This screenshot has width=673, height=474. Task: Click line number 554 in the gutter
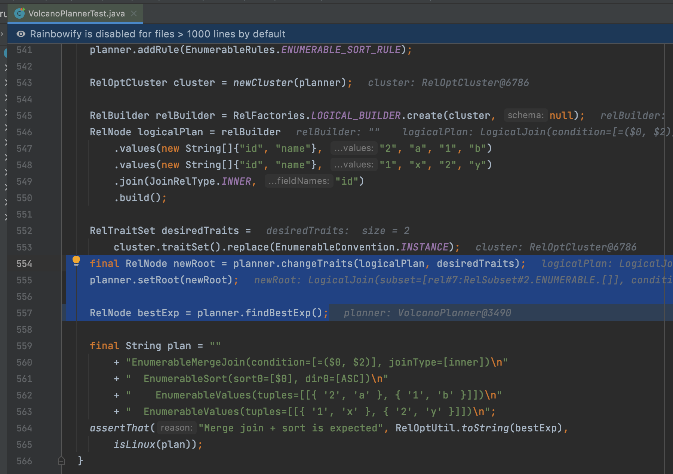point(24,264)
